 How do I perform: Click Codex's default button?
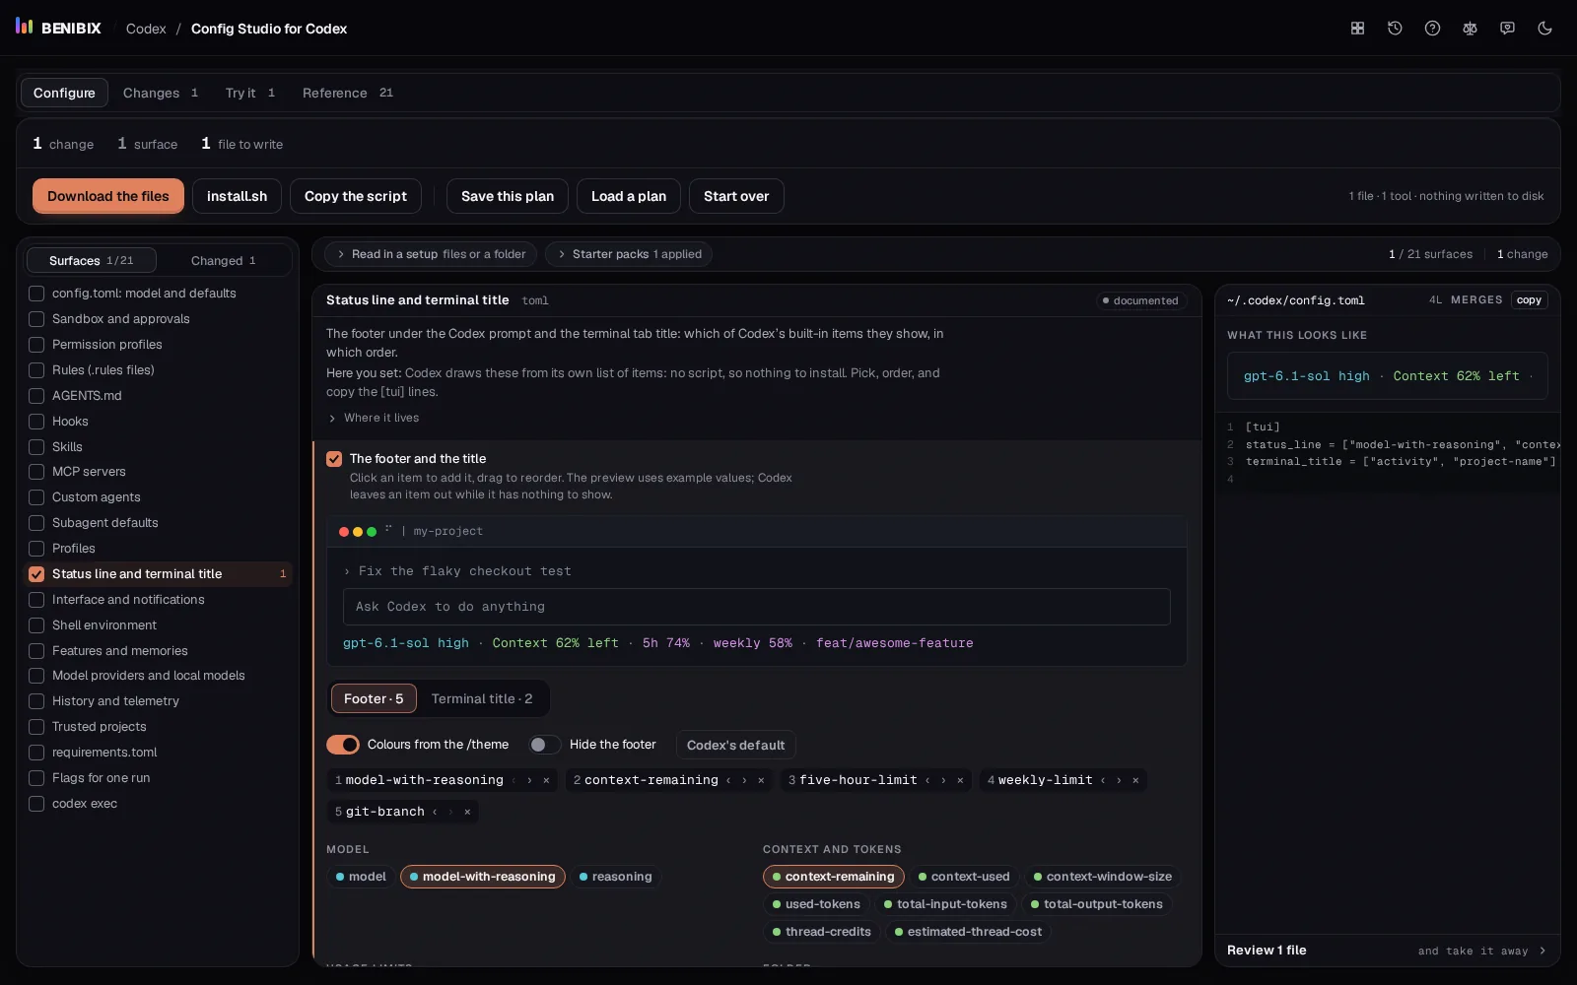click(x=735, y=745)
